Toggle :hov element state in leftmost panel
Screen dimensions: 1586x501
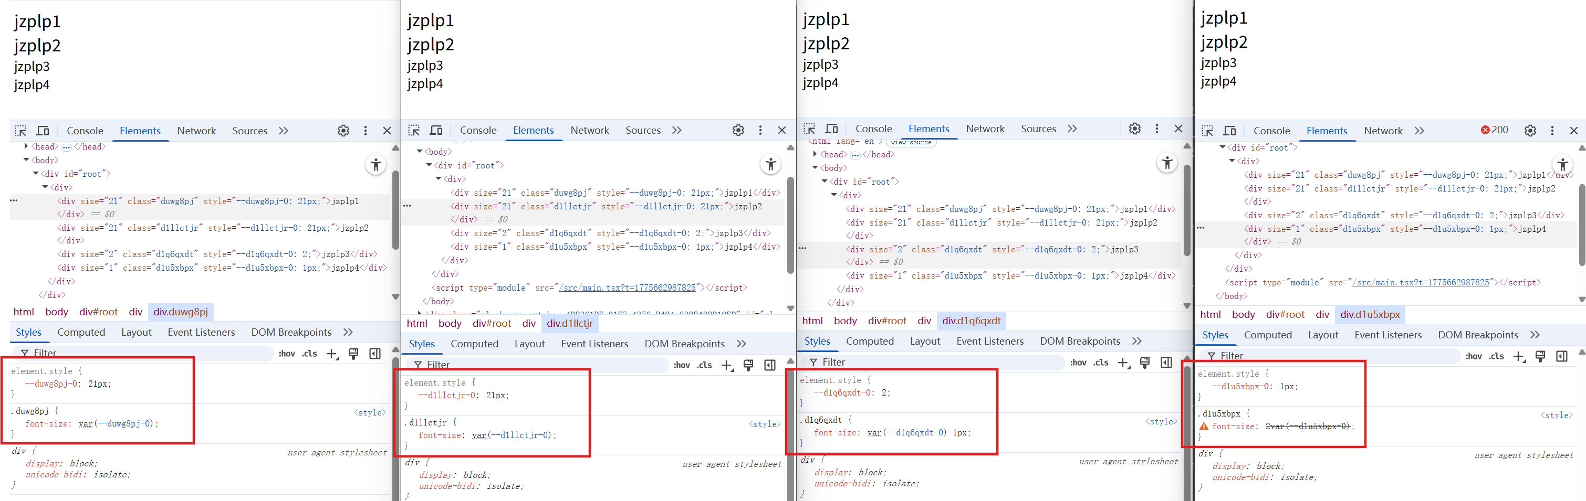[x=287, y=354]
